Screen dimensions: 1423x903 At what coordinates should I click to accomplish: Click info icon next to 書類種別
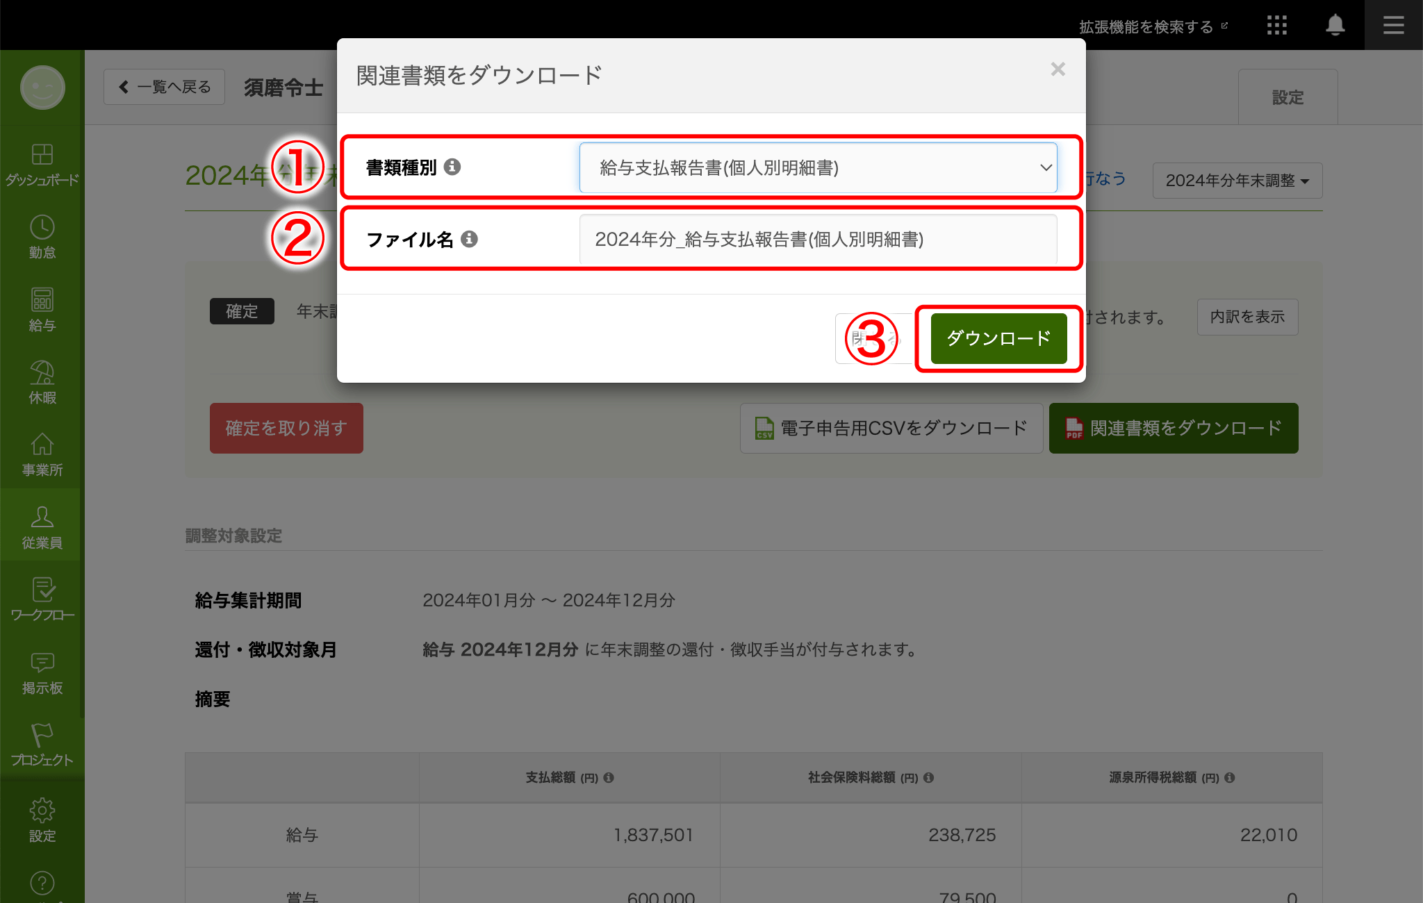click(x=452, y=167)
